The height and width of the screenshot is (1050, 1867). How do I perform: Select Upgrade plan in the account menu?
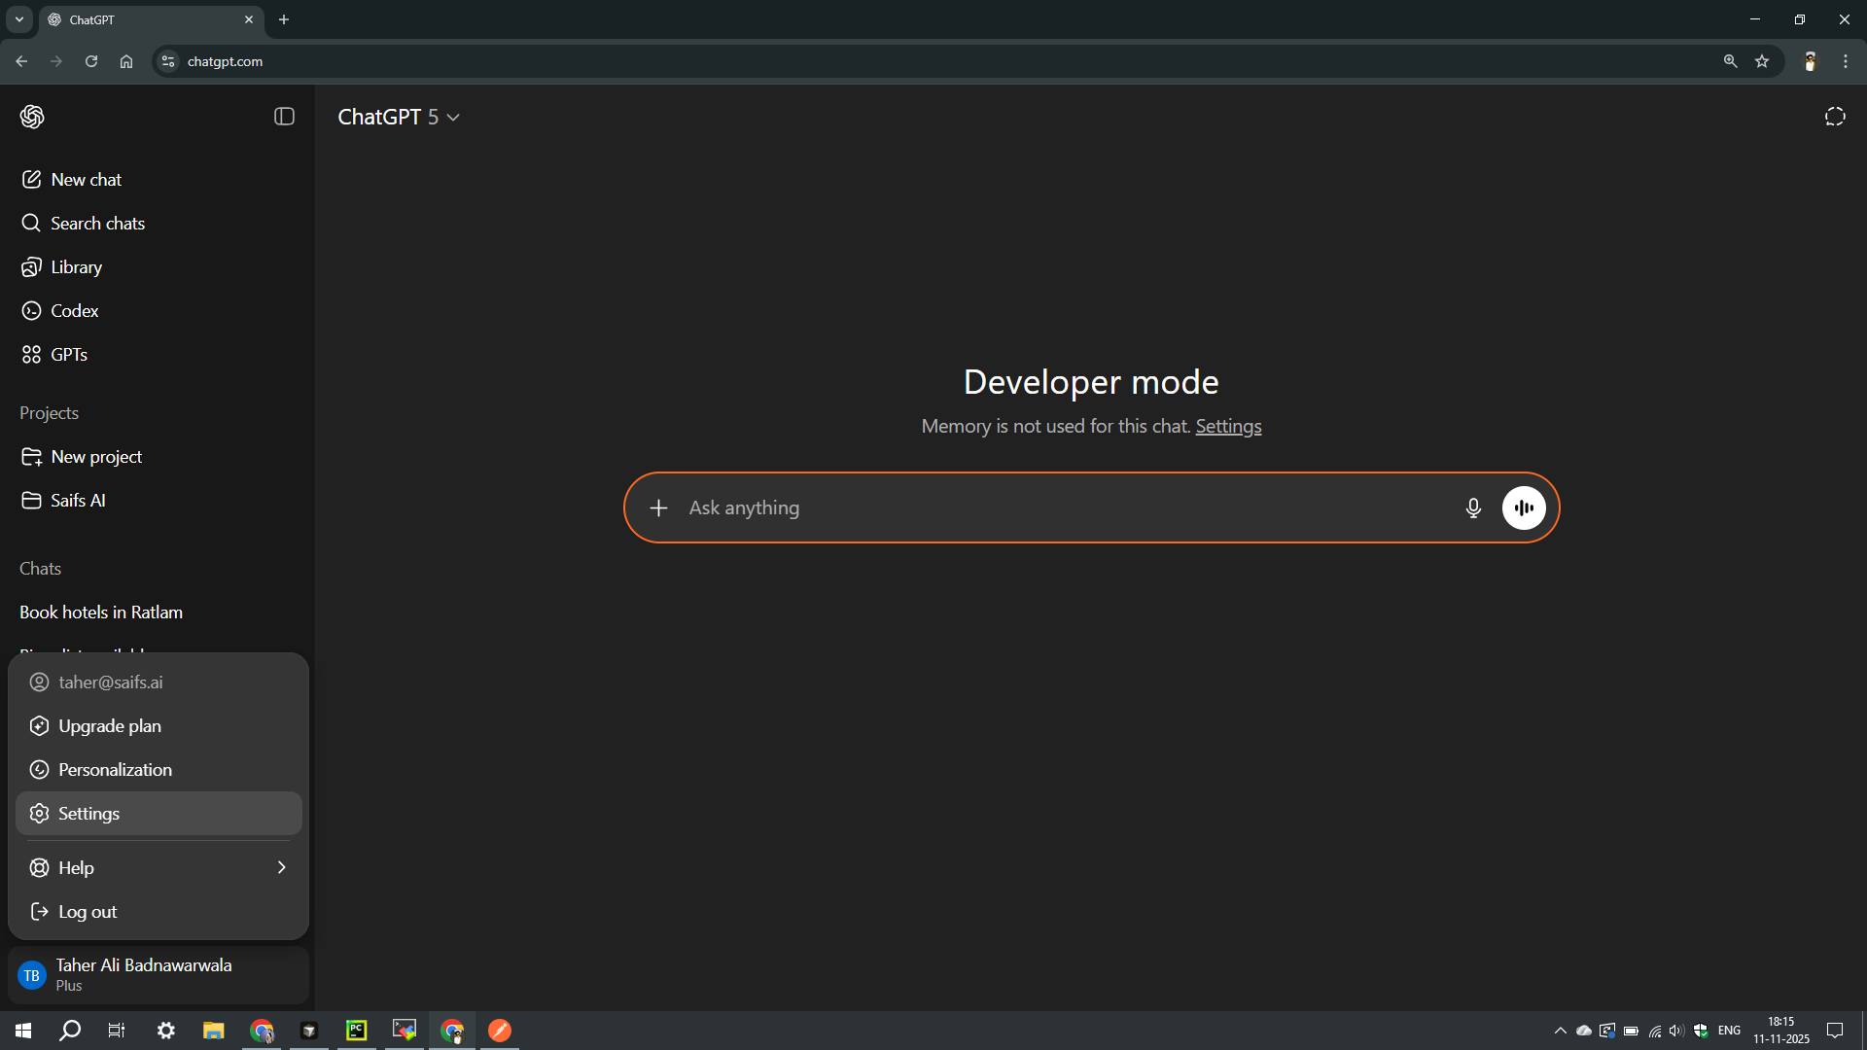click(159, 726)
